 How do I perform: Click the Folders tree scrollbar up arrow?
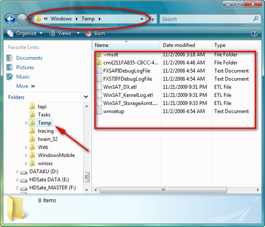coord(87,106)
